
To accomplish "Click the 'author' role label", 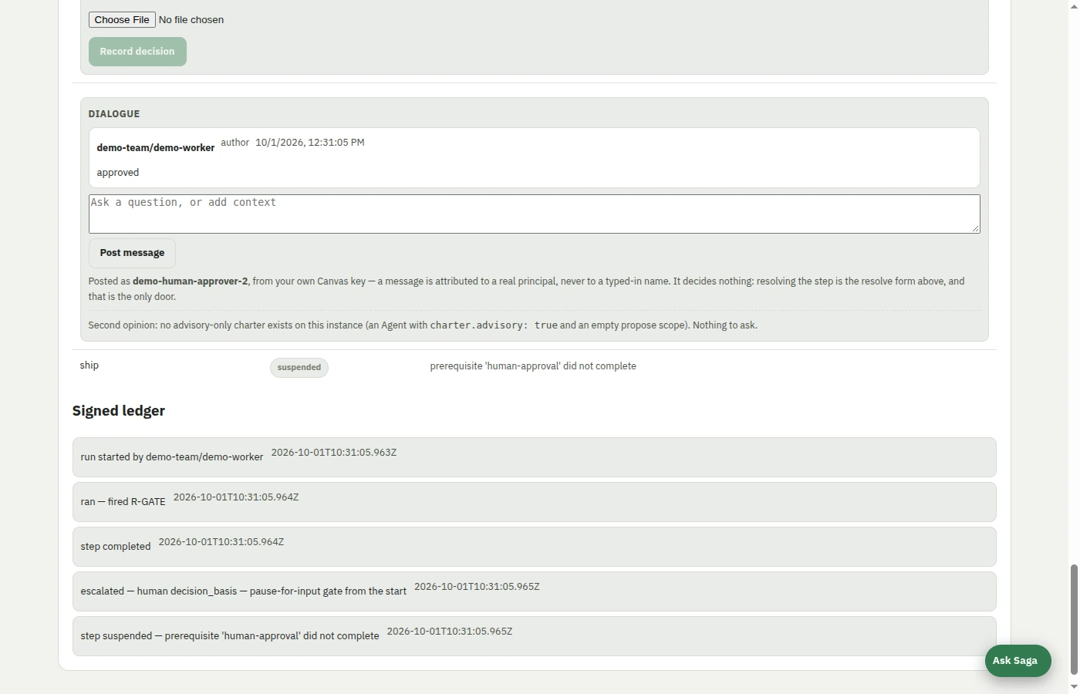I will 235,143.
